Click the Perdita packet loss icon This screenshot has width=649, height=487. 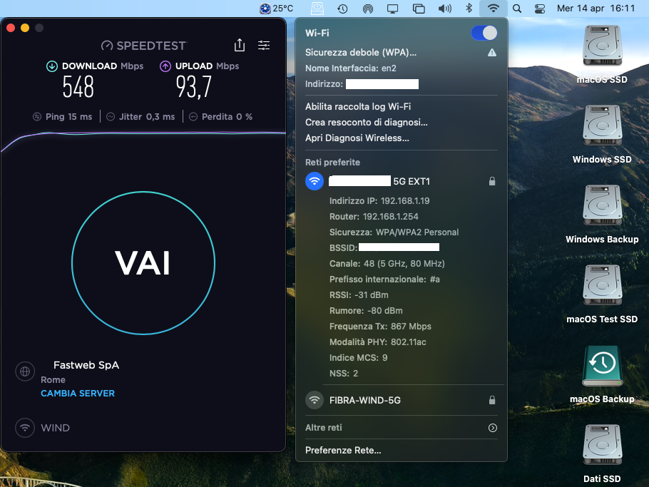click(x=193, y=117)
